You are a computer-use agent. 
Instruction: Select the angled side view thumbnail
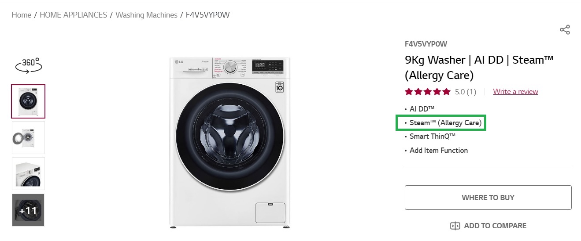[28, 173]
